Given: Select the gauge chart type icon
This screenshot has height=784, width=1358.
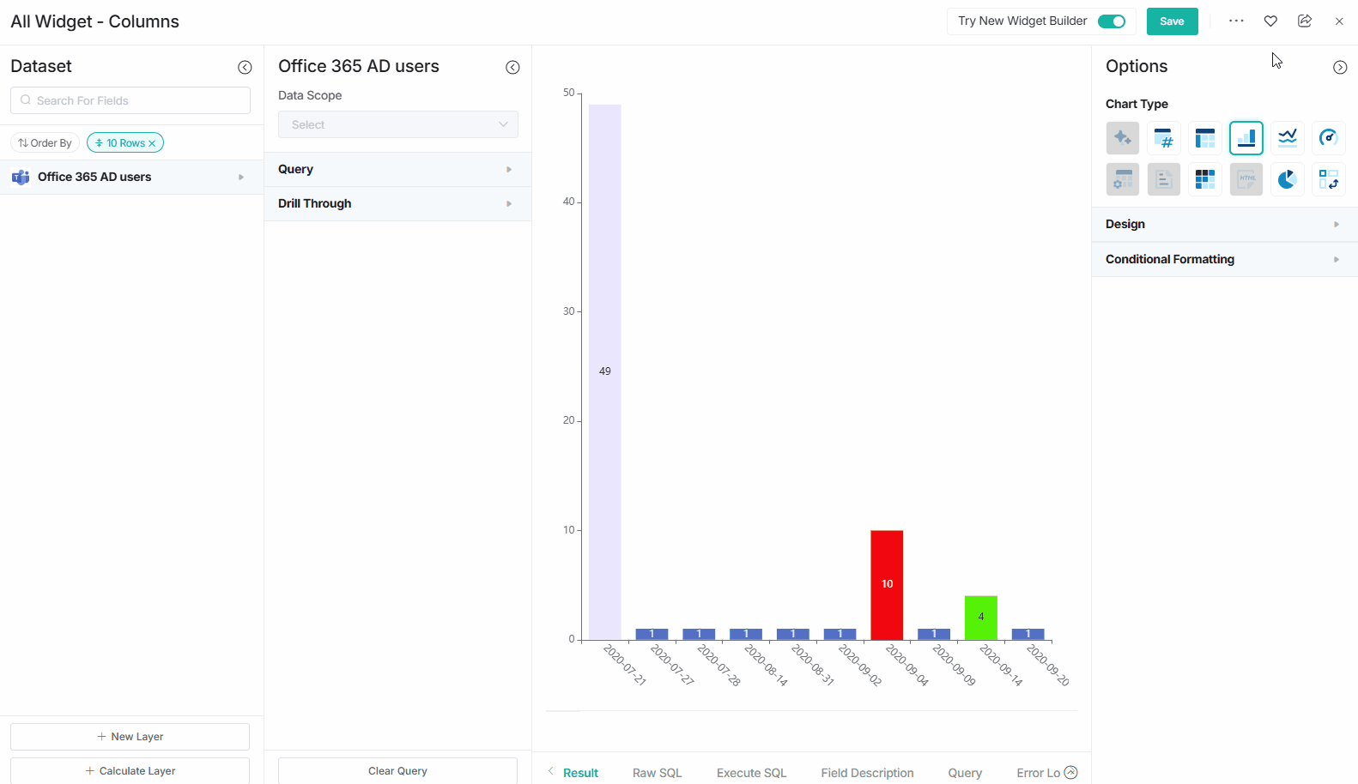Looking at the screenshot, I should point(1328,138).
